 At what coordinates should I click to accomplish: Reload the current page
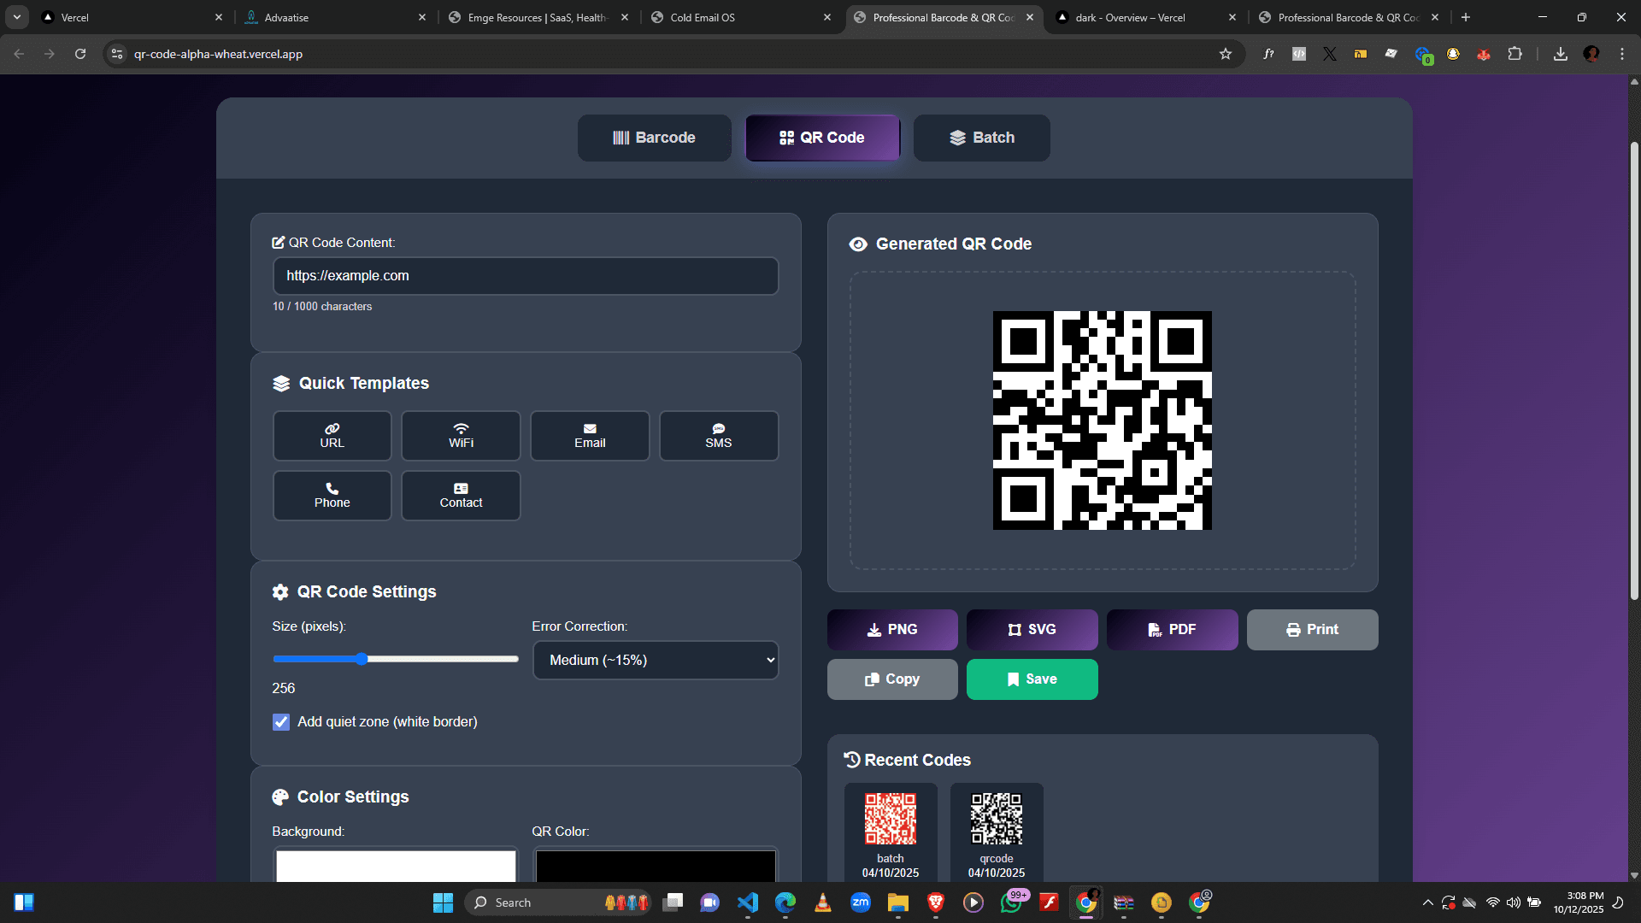tap(80, 54)
